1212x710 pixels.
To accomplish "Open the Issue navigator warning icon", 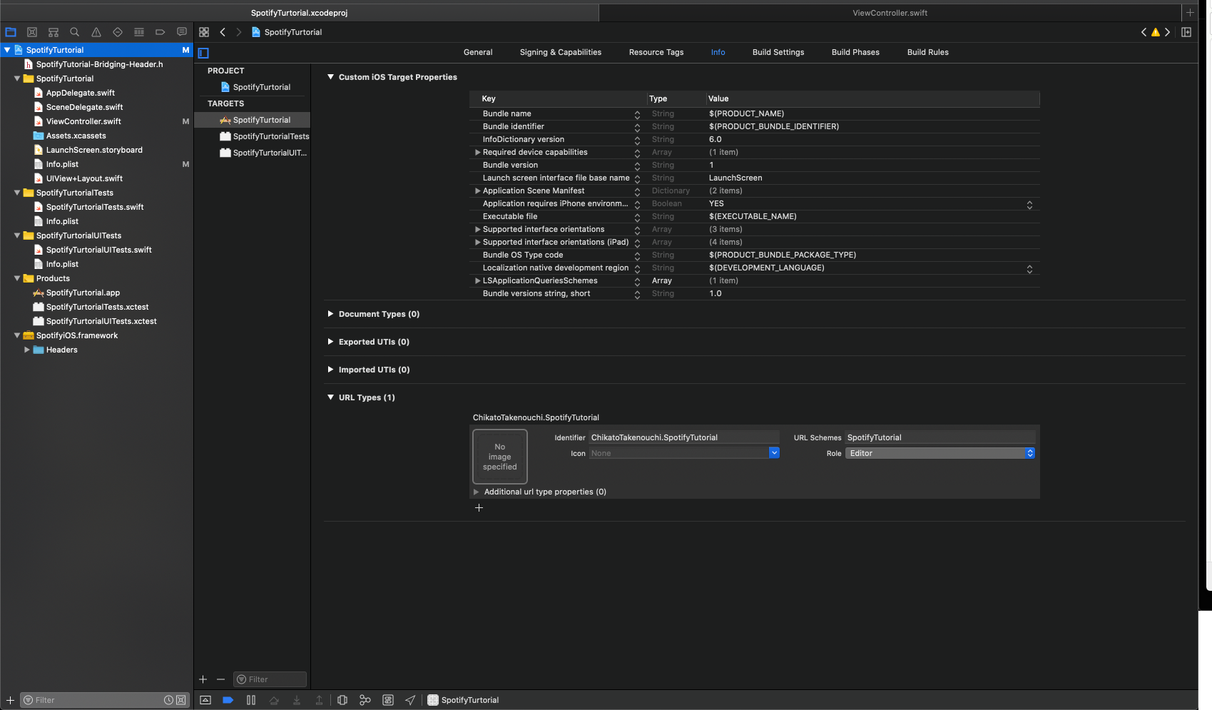I will tap(96, 32).
